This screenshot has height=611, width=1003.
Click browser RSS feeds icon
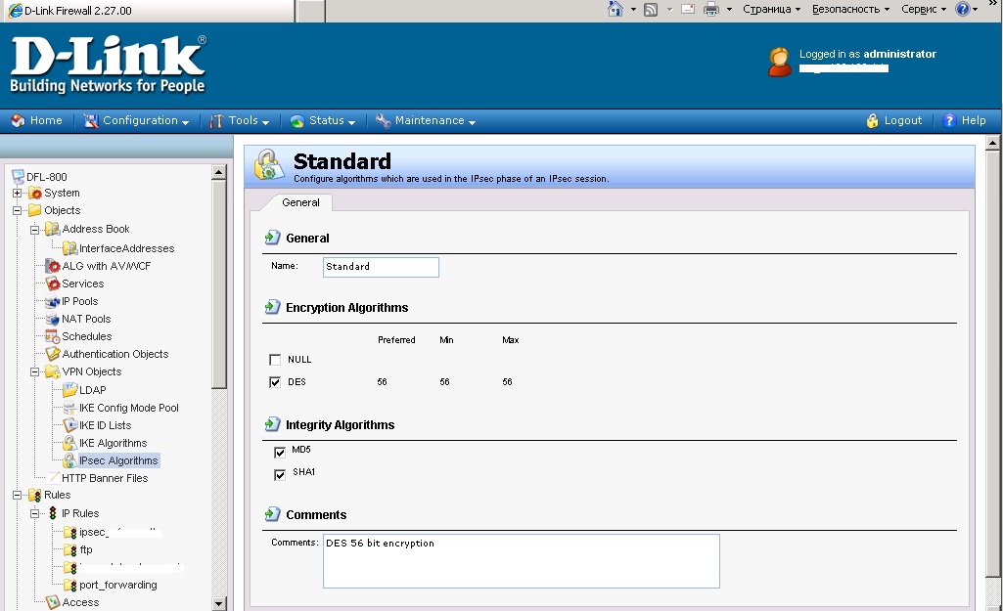pos(651,9)
